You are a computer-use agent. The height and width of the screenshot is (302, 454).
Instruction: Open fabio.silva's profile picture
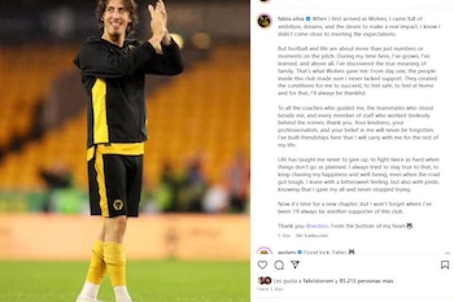pyautogui.click(x=264, y=21)
